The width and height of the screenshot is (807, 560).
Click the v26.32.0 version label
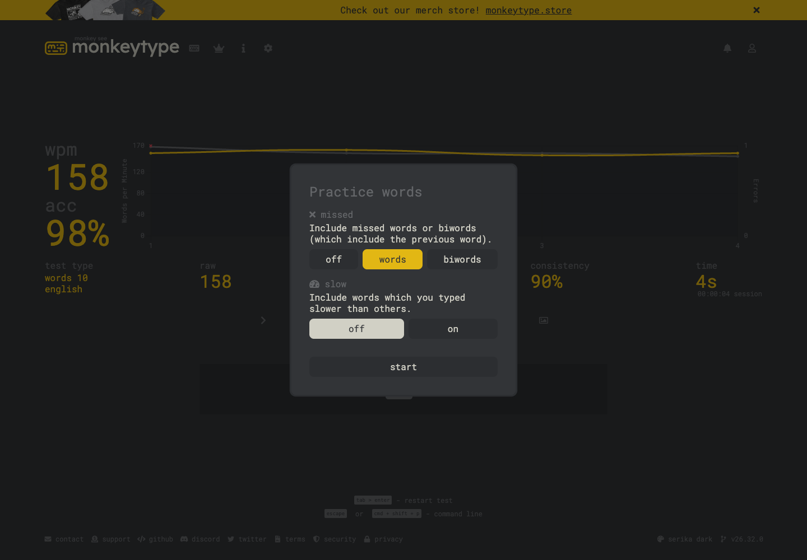click(741, 539)
